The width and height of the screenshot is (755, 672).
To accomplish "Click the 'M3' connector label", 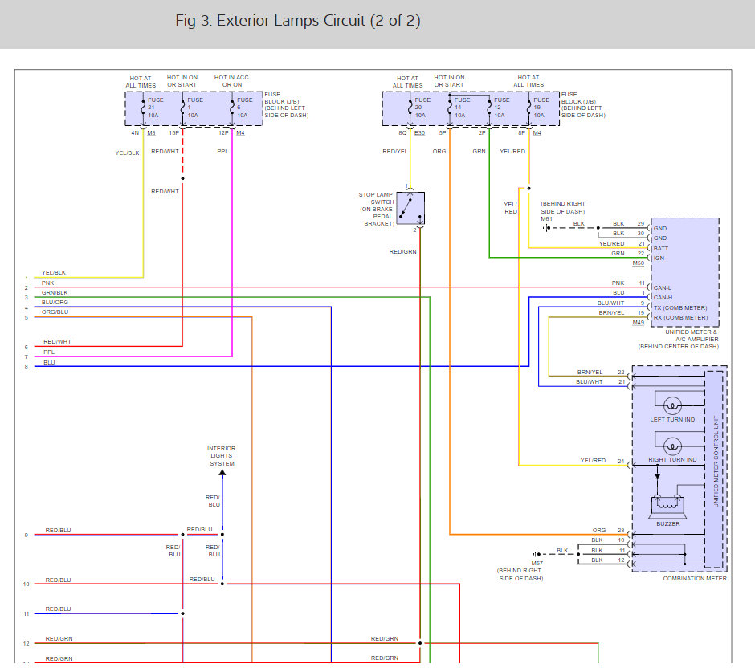I will click(x=151, y=132).
